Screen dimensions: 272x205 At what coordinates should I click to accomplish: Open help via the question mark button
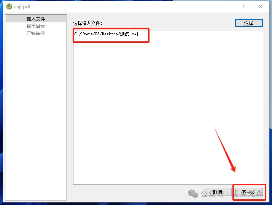coord(243,6)
